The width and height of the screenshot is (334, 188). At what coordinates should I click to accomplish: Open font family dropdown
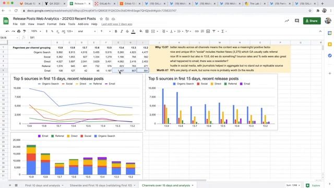pos(87,31)
